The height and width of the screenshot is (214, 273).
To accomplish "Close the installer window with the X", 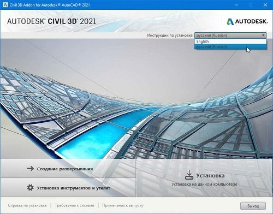I will click(265, 5).
